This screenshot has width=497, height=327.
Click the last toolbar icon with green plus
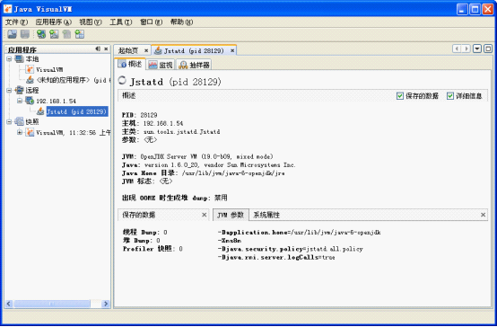tap(79, 34)
